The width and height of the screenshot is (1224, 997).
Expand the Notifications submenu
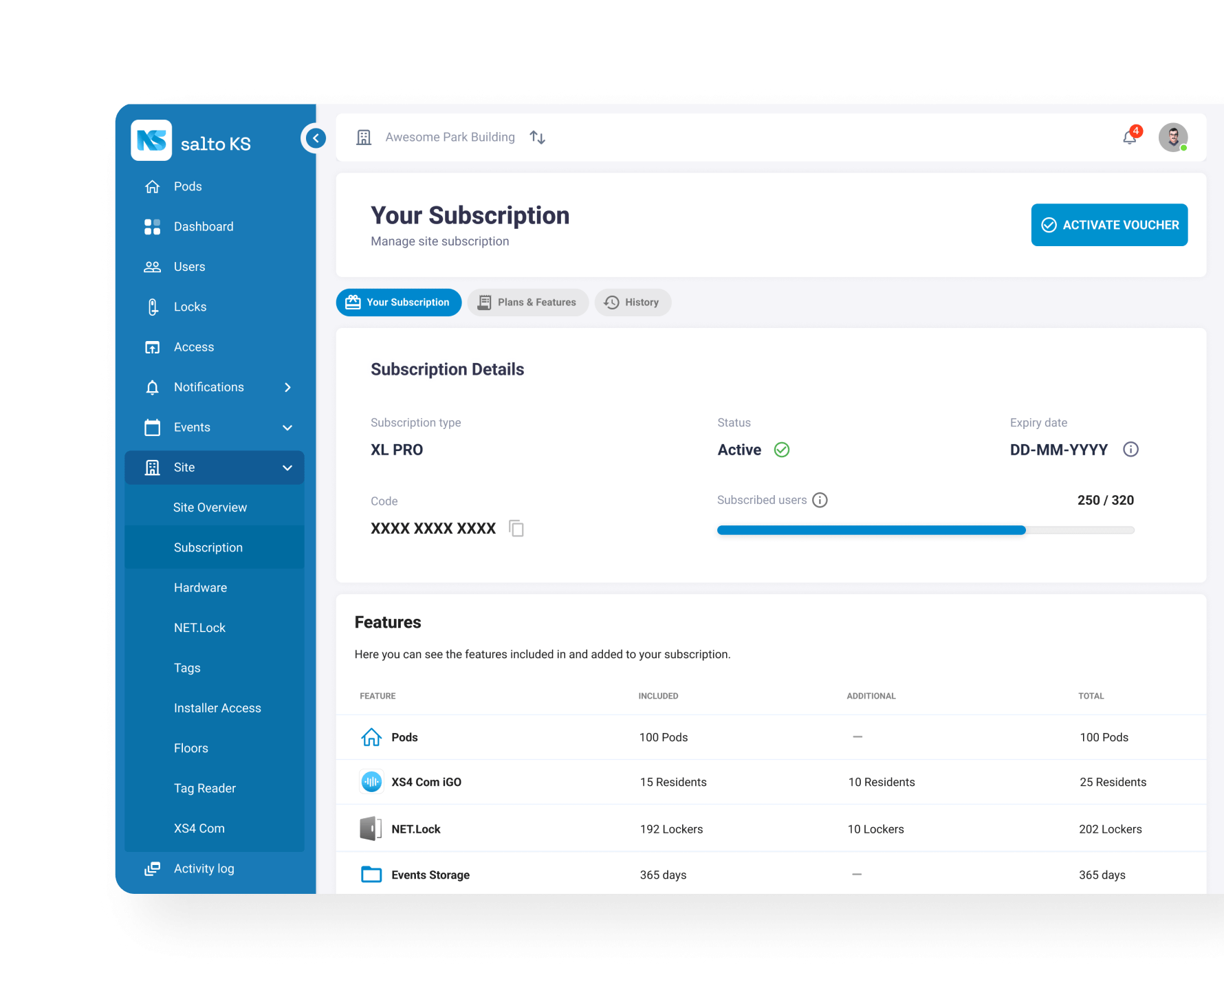coord(287,388)
